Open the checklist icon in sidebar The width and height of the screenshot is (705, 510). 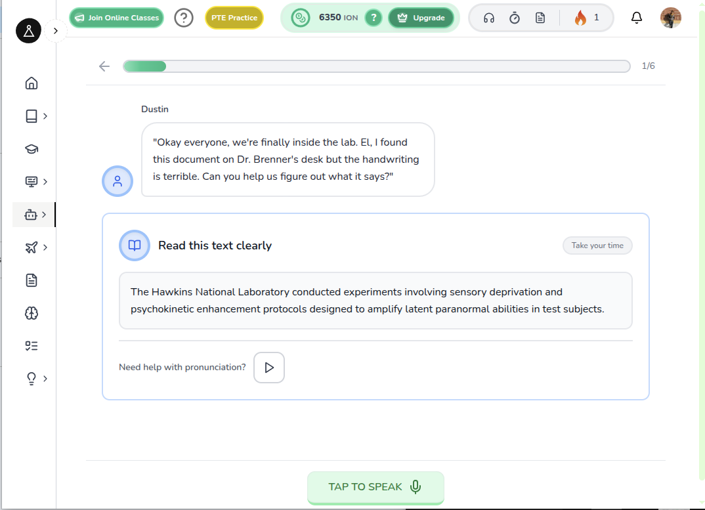click(x=31, y=346)
